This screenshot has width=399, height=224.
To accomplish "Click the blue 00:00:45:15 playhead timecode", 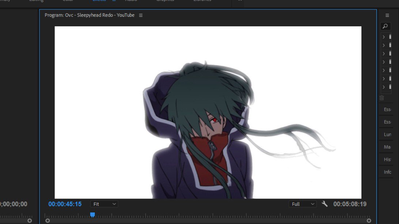I will [65, 204].
